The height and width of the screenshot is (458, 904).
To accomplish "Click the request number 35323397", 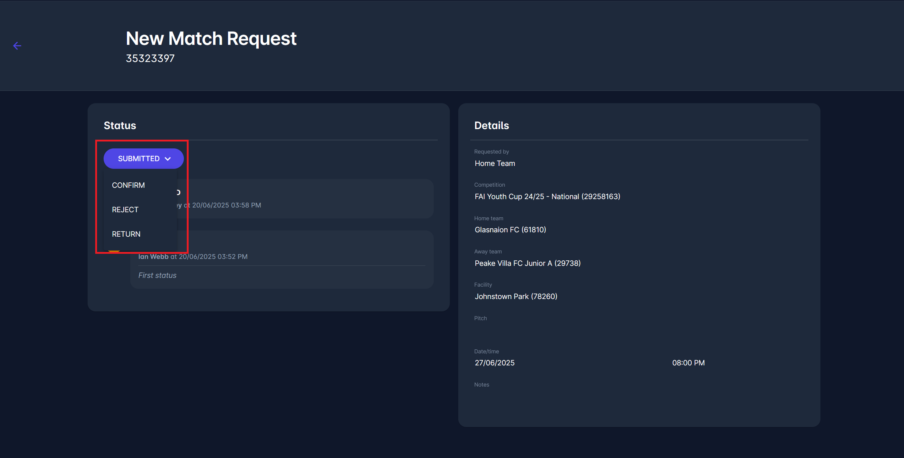I will click(x=150, y=58).
